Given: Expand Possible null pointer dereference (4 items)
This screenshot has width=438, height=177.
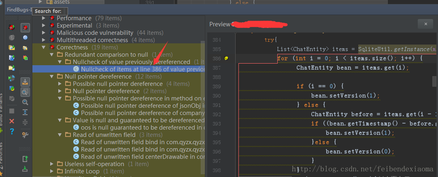Looking at the screenshot, I should pos(60,83).
